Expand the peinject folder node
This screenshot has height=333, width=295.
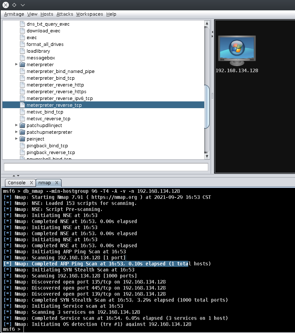pyautogui.click(x=16, y=139)
